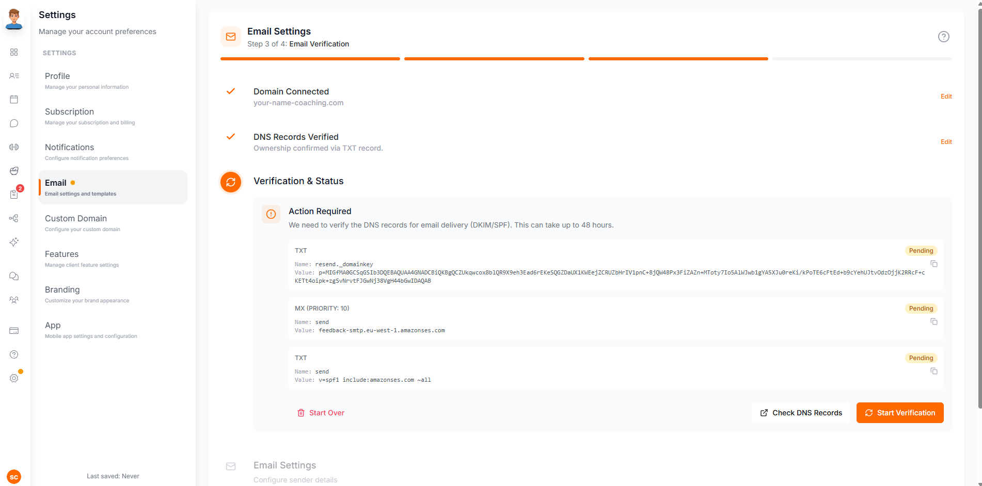Screen dimensions: 982x486
Task: Click Check DNS Records
Action: [x=801, y=413]
